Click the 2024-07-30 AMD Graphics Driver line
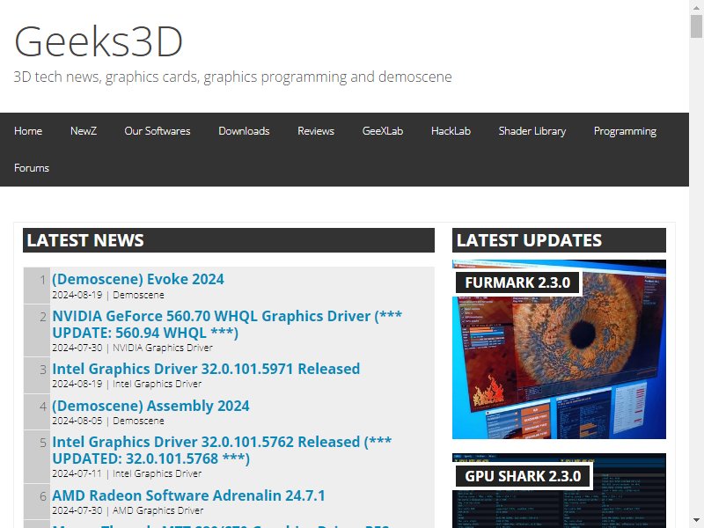Screen dimensions: 704x528 [x=128, y=510]
